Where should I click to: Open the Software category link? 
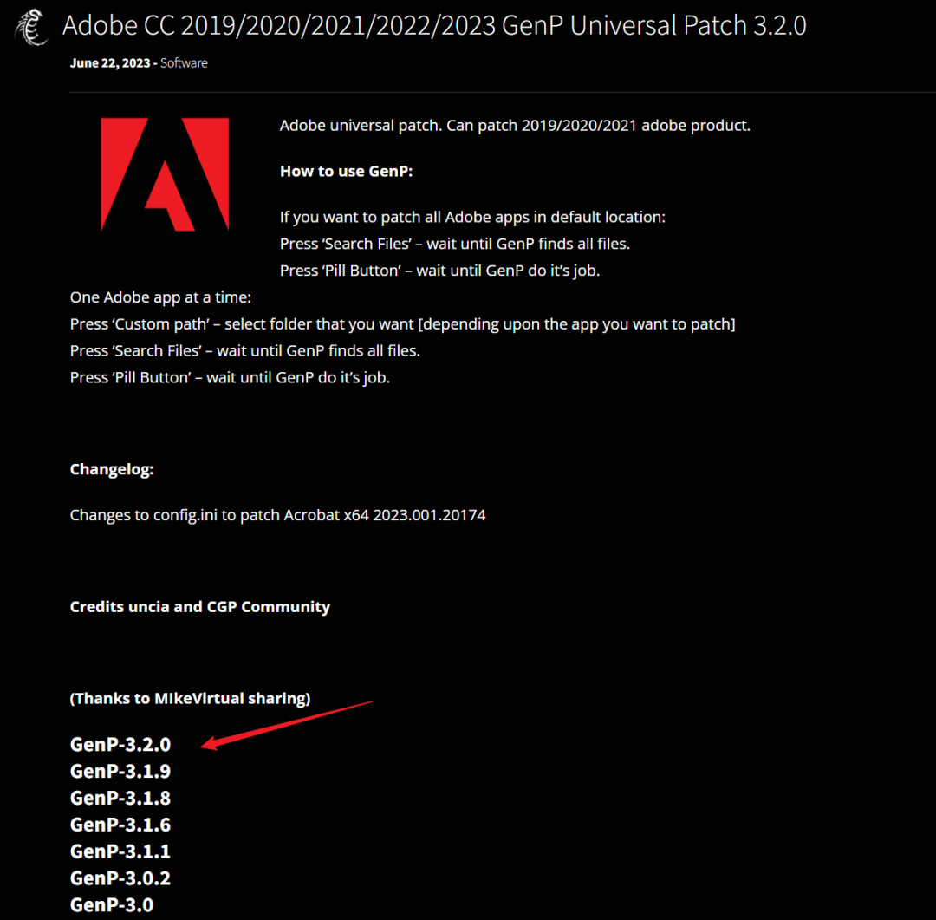[184, 63]
